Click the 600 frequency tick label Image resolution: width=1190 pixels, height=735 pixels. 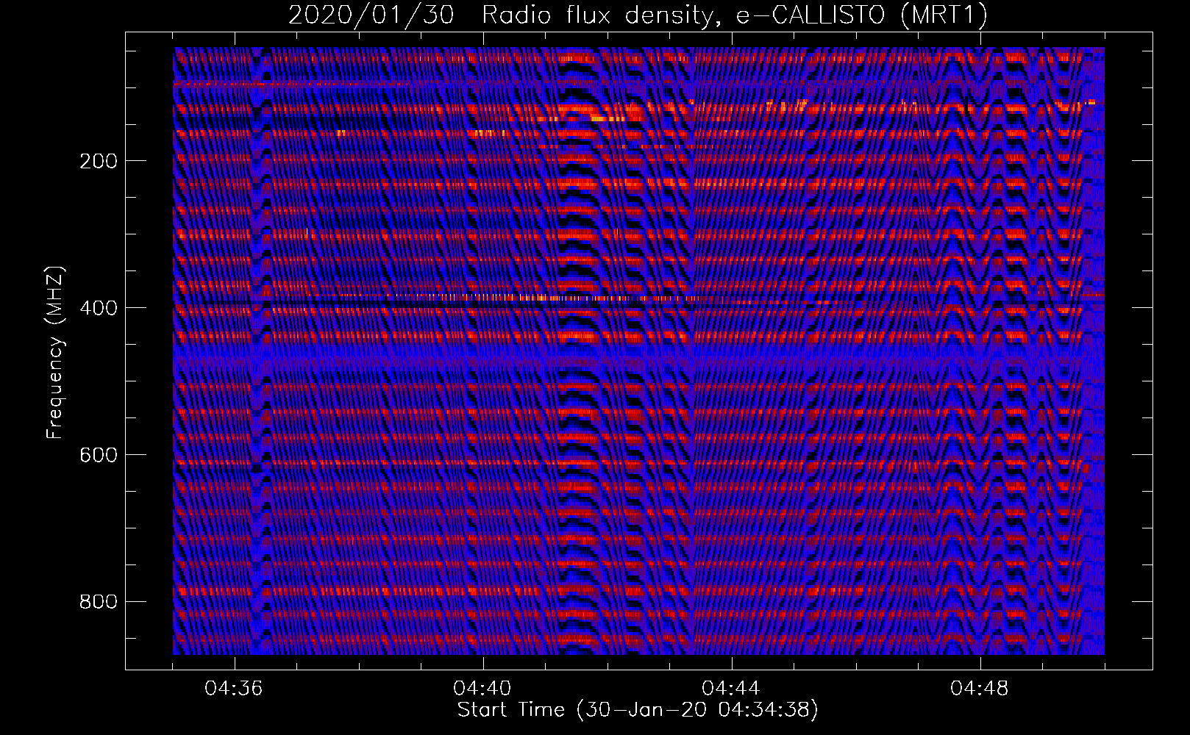99,455
